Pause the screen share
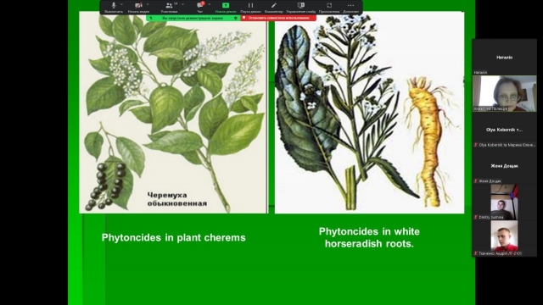The height and width of the screenshot is (305, 543). pos(250,7)
